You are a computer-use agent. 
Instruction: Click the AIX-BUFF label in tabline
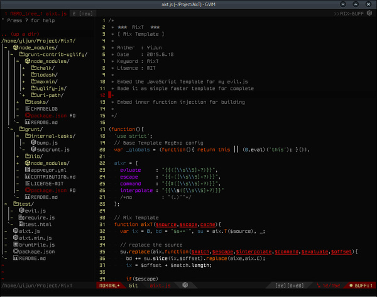[x=349, y=13]
